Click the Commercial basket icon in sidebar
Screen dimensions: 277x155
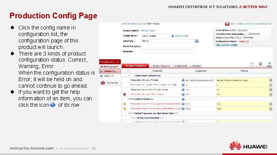point(103,83)
